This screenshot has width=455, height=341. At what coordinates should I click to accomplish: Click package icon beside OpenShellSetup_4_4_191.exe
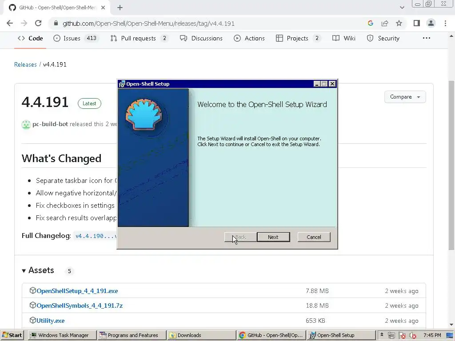point(33,290)
